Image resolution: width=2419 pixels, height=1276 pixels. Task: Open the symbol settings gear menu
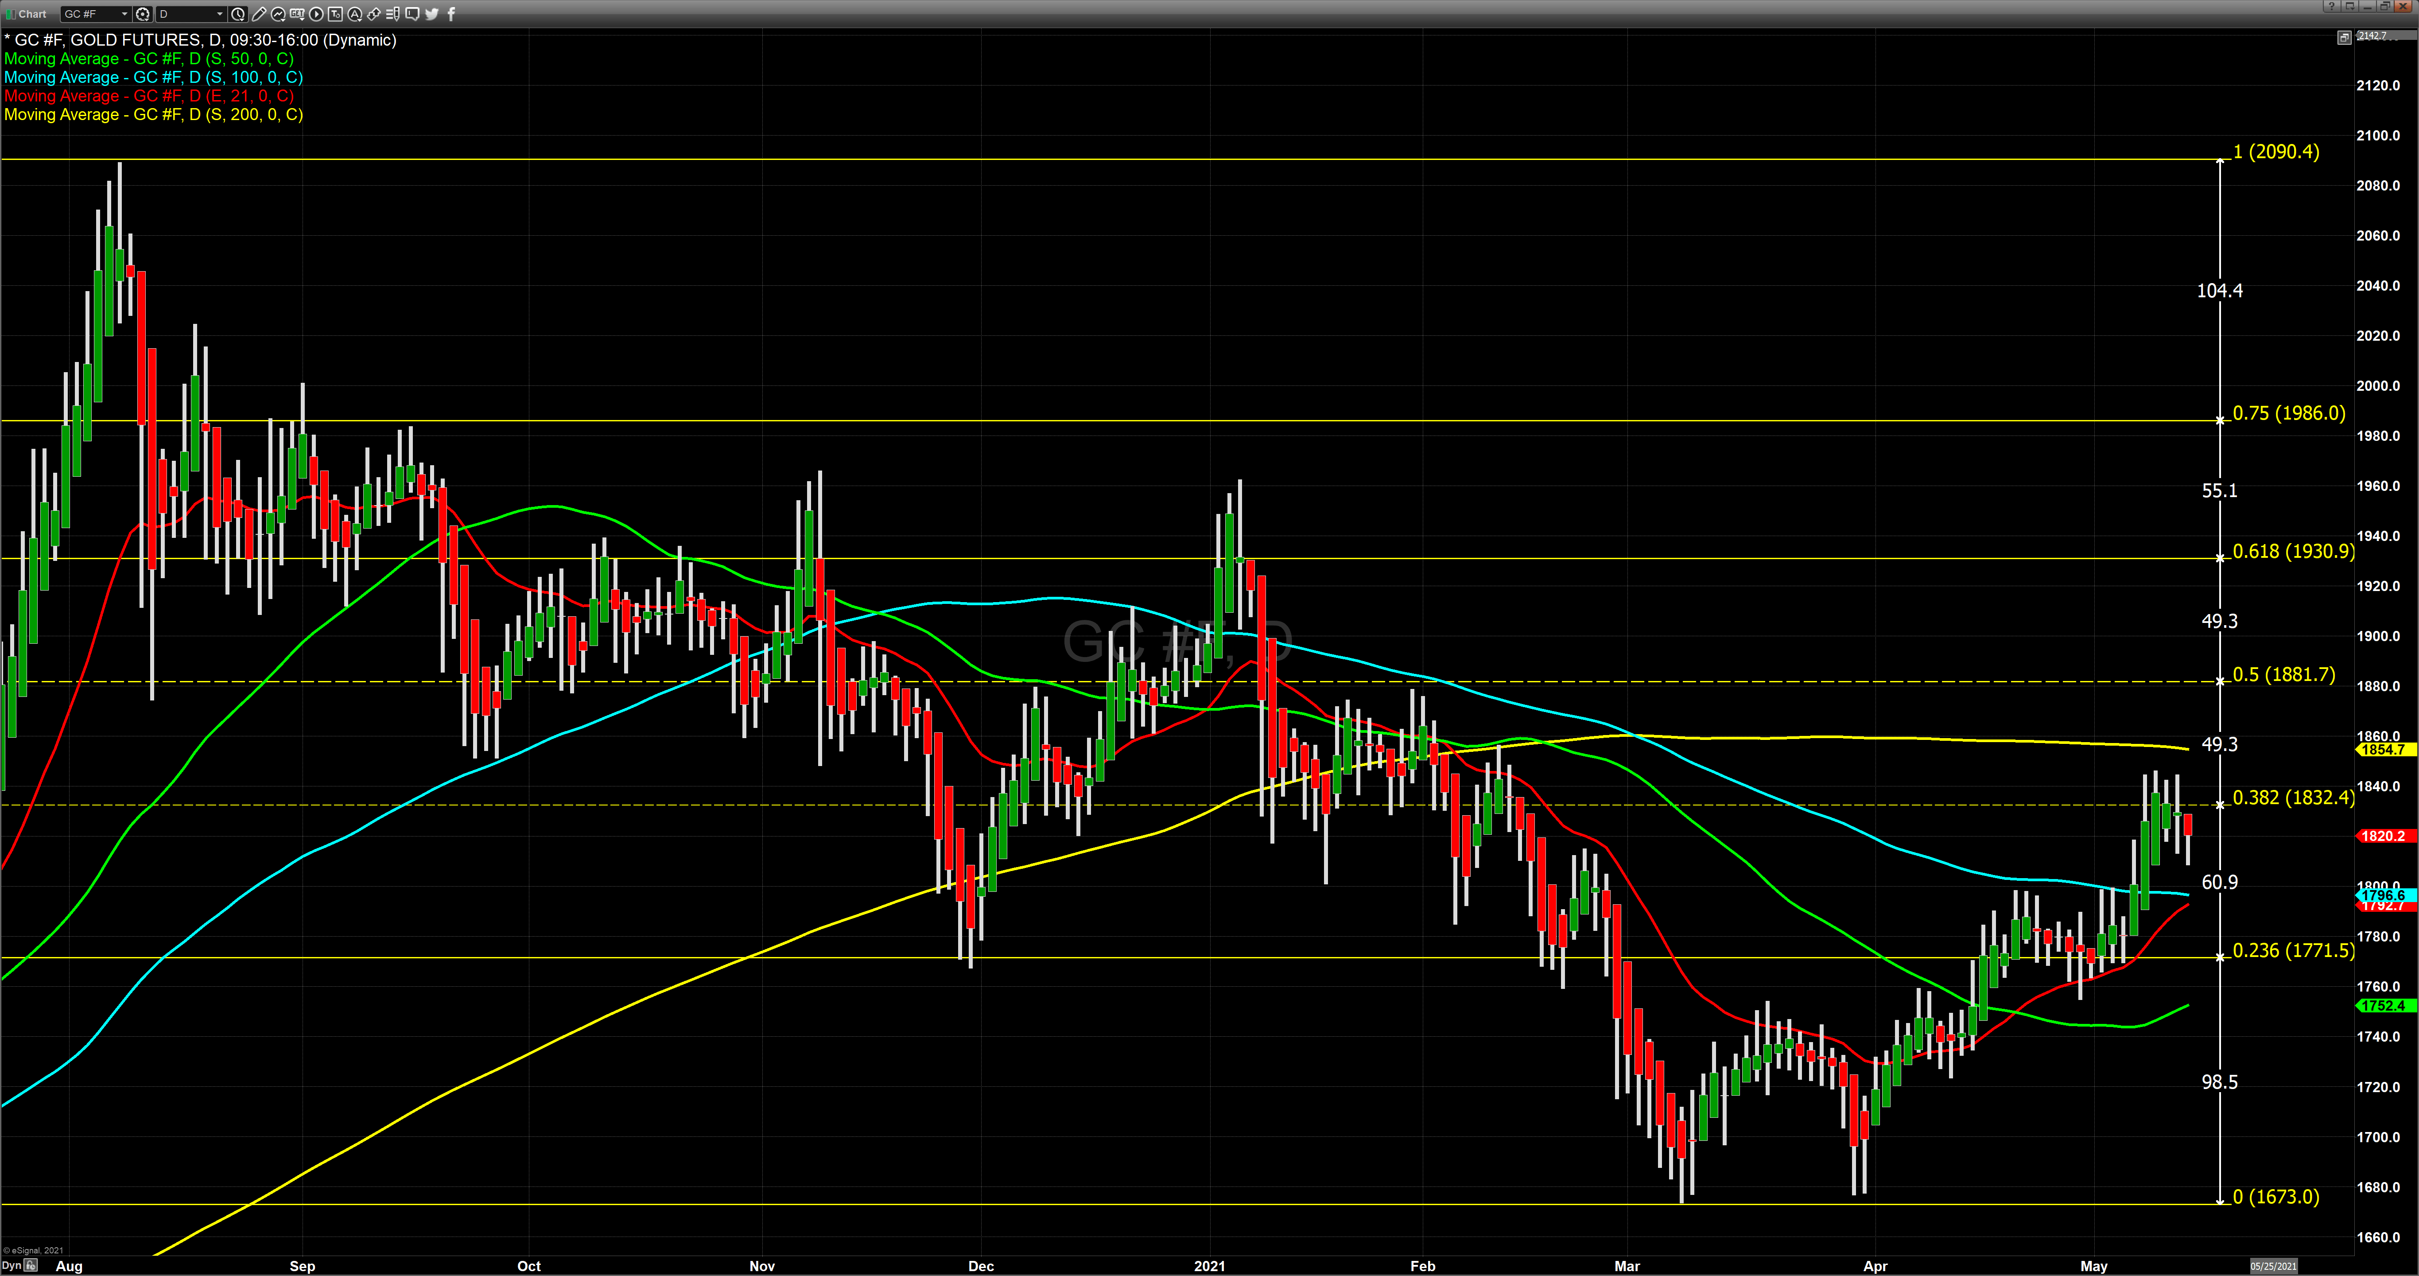[143, 14]
